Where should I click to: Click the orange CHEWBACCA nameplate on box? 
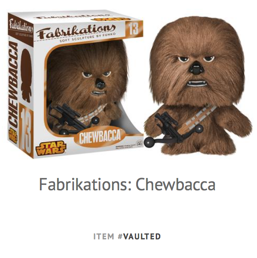100,137
